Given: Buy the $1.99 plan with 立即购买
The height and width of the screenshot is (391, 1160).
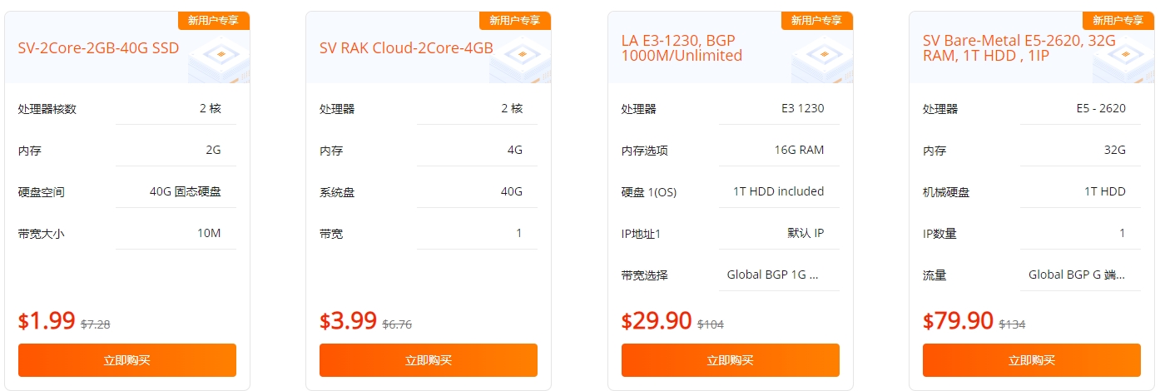Looking at the screenshot, I should [127, 360].
